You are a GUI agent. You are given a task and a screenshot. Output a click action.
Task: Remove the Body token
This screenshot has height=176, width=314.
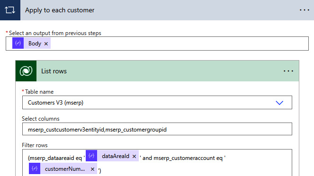(46, 44)
